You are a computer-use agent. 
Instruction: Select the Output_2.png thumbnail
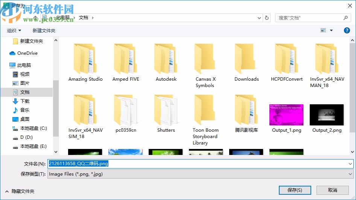(327, 115)
